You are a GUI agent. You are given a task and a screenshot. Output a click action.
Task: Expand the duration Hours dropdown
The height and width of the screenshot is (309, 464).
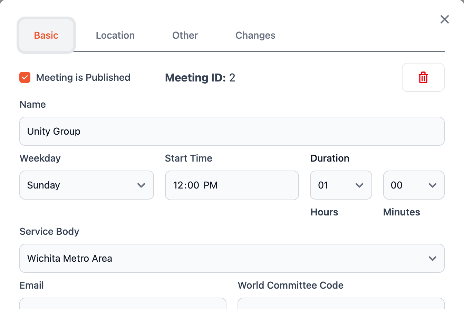tap(341, 185)
